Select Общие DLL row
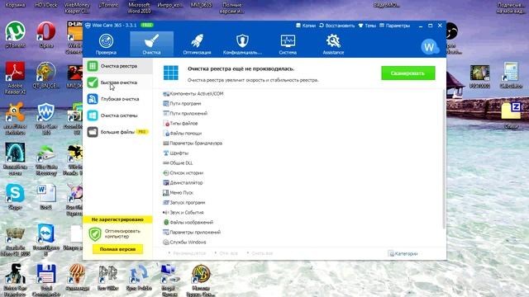Viewport: 529px width, 297px height. (x=178, y=163)
